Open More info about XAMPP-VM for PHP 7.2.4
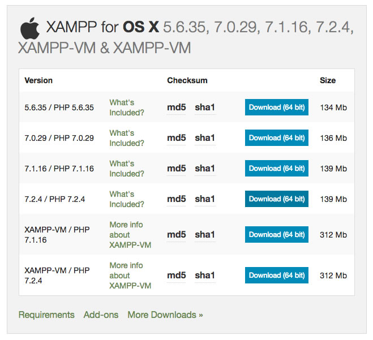Viewport: 373px width, 340px height. pyautogui.click(x=130, y=276)
